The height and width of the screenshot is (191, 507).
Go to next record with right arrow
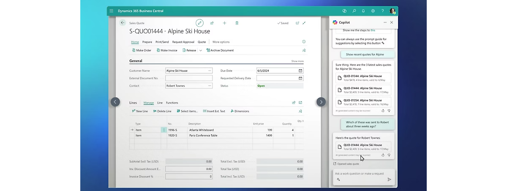[x=321, y=102]
